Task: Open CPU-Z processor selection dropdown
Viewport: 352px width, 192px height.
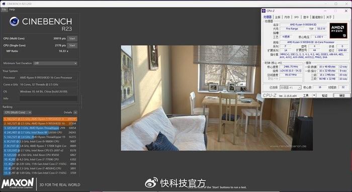Action: 291,87
